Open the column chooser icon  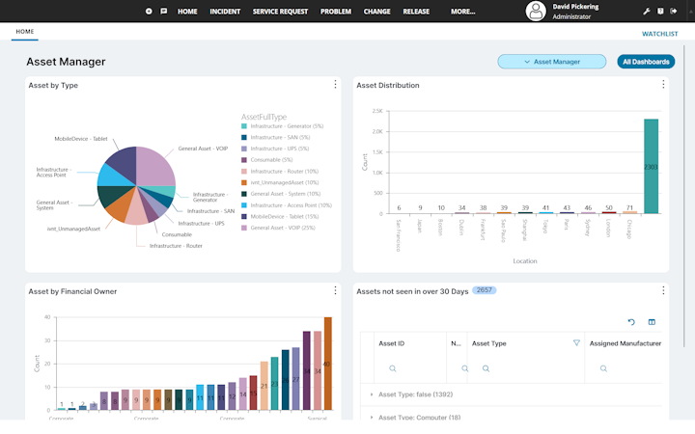pos(652,322)
